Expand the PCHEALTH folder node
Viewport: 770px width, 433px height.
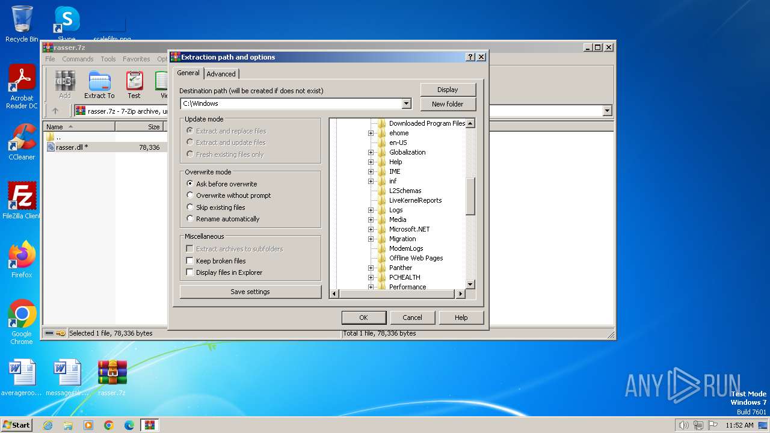(x=371, y=277)
